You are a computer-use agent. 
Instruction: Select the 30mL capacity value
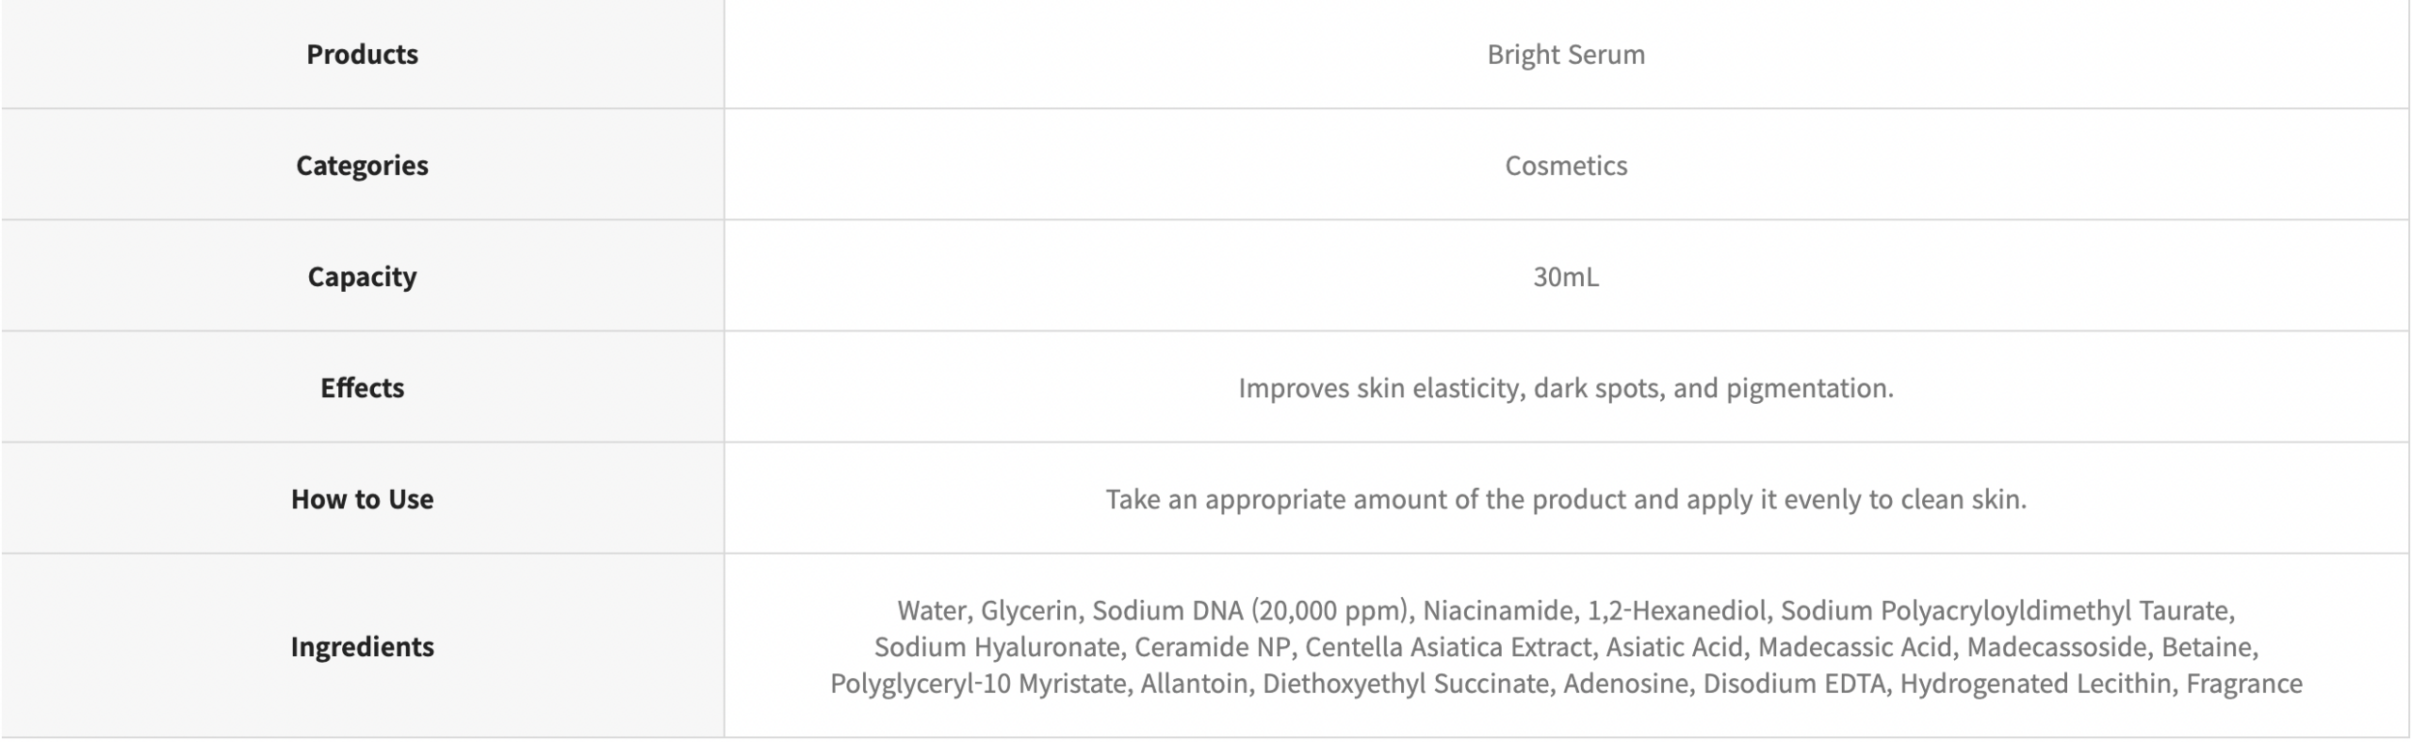pyautogui.click(x=1565, y=277)
